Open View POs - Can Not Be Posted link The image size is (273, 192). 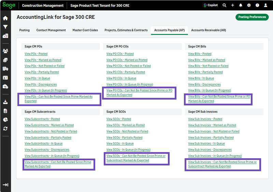point(58,99)
